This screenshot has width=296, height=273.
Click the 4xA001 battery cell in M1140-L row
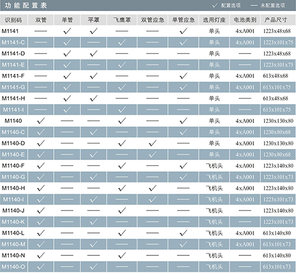tap(245, 233)
